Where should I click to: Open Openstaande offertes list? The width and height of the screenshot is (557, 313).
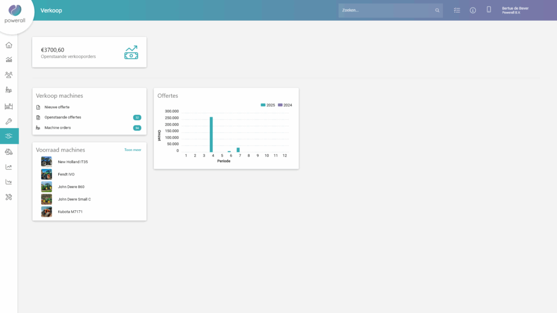point(63,117)
